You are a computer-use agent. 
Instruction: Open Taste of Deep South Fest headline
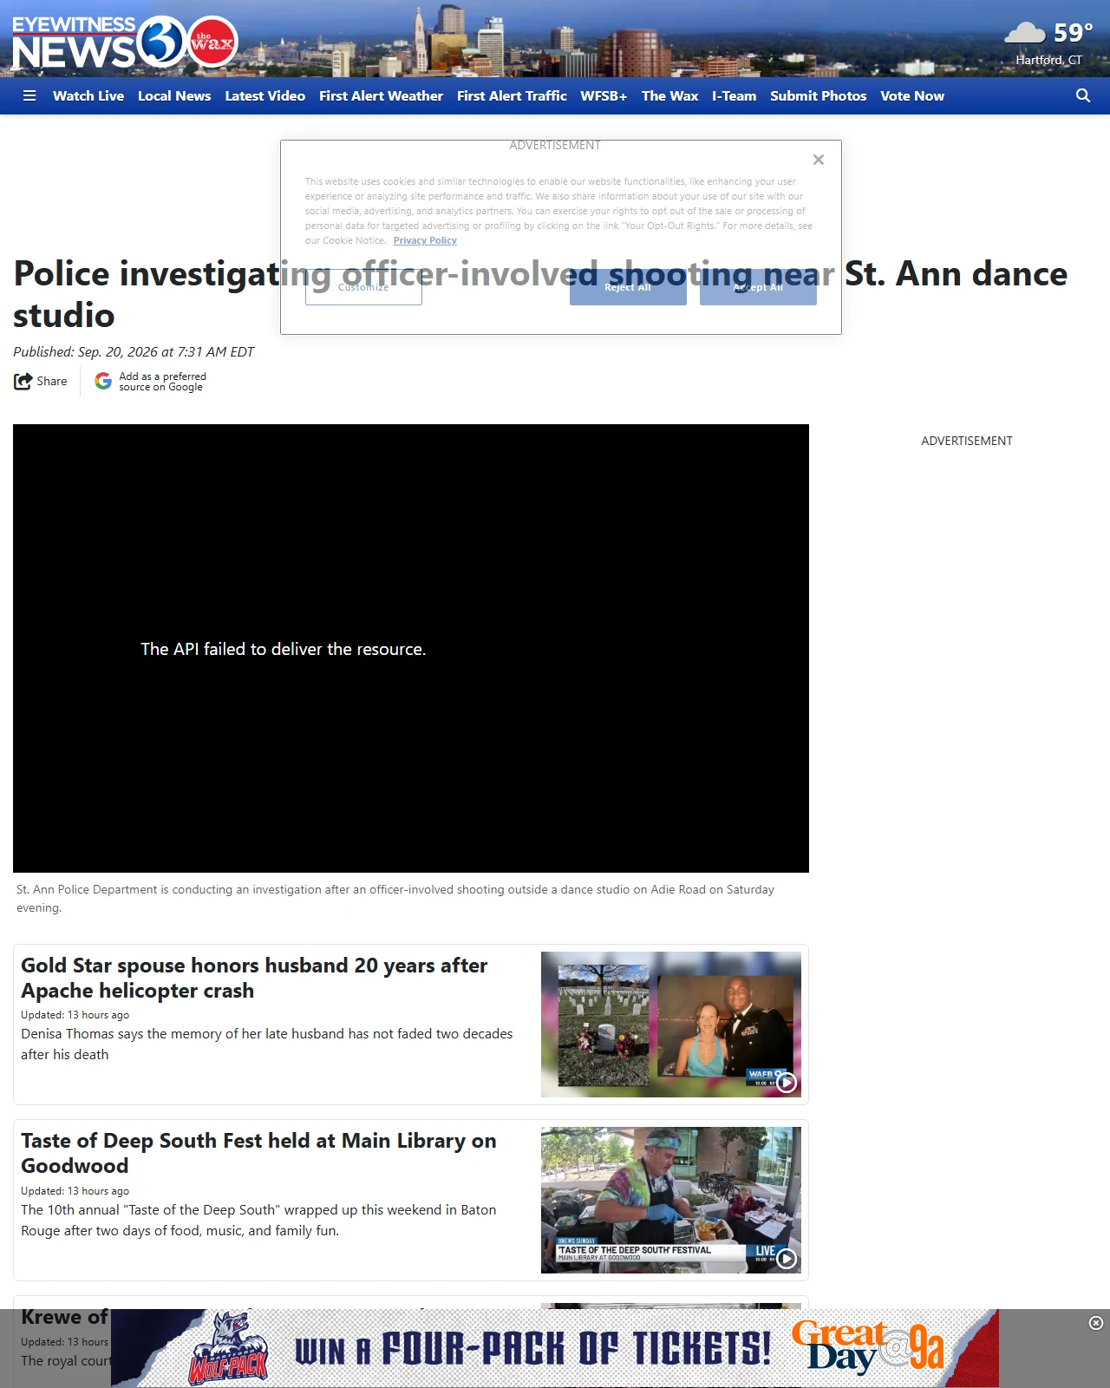click(258, 1153)
